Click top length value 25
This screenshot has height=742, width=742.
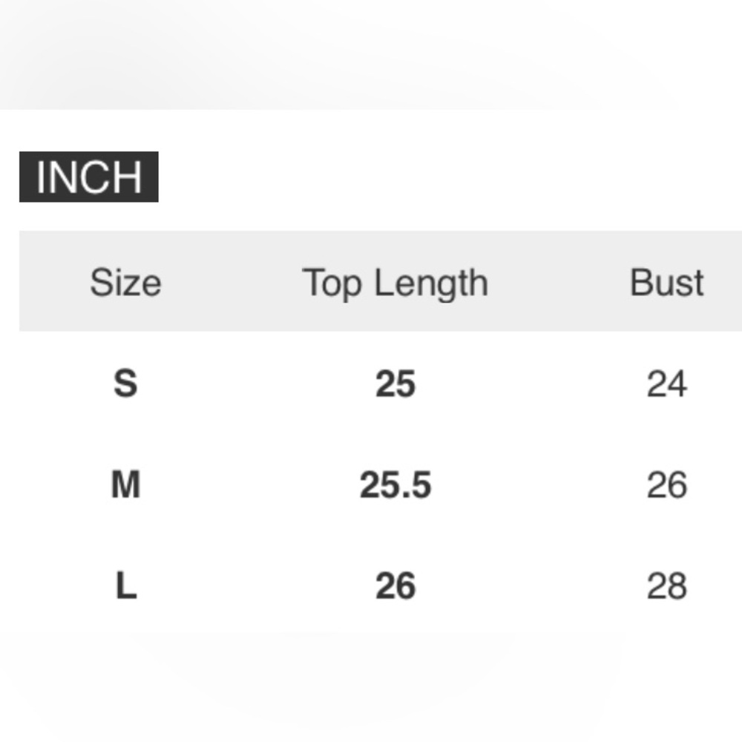pyautogui.click(x=395, y=384)
